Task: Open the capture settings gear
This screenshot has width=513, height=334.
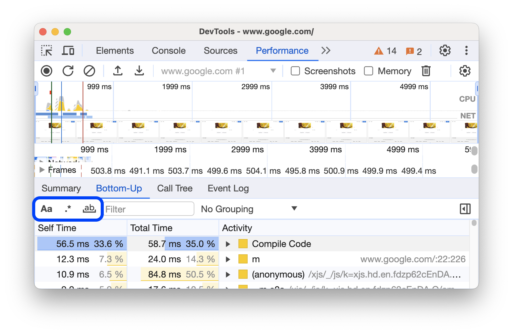Action: [x=465, y=71]
